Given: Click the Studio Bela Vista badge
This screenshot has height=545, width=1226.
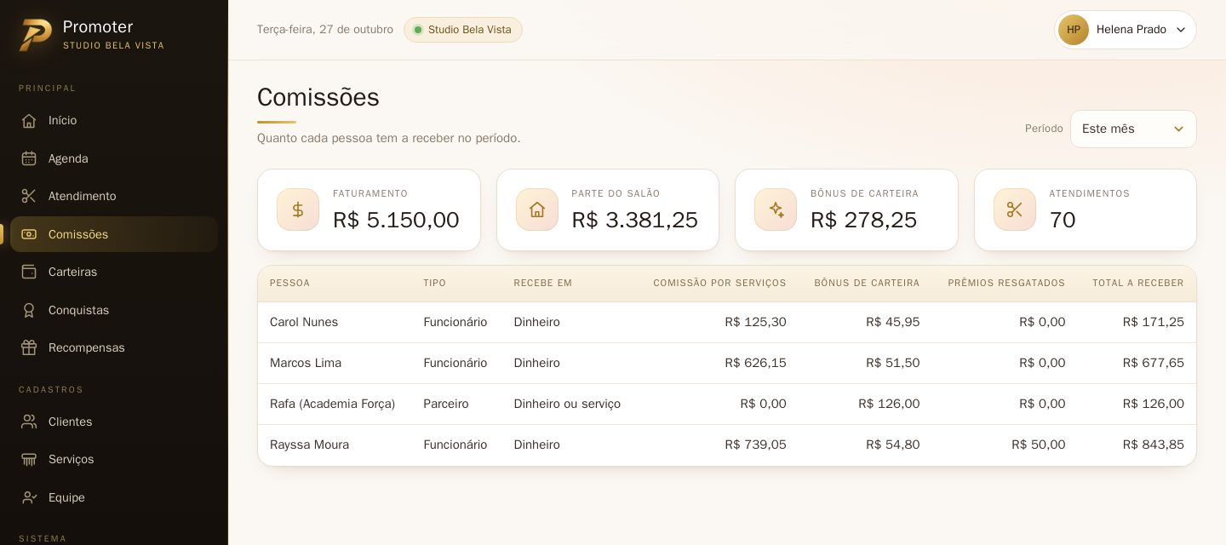Looking at the screenshot, I should coord(463,30).
